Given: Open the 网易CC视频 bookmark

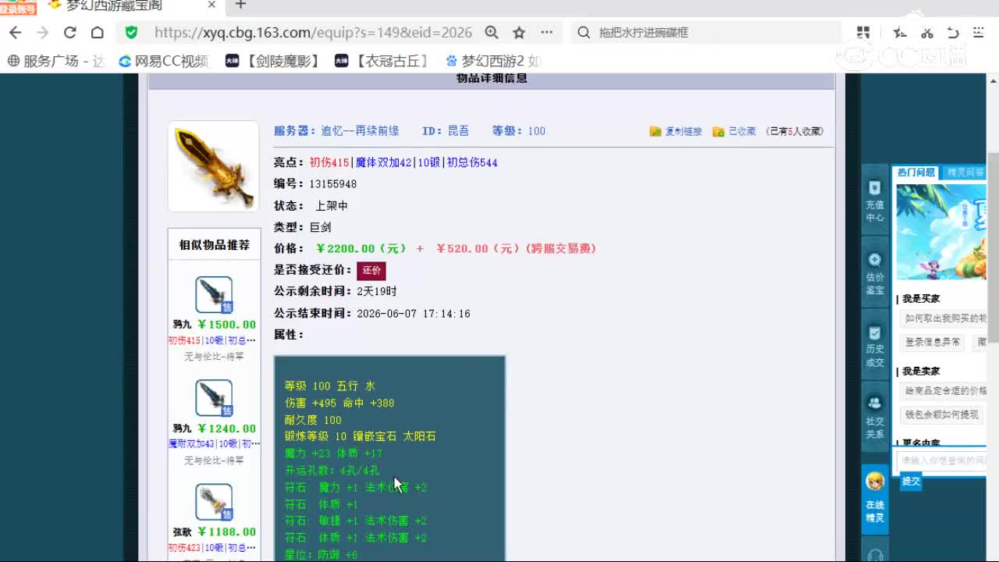Looking at the screenshot, I should [164, 61].
